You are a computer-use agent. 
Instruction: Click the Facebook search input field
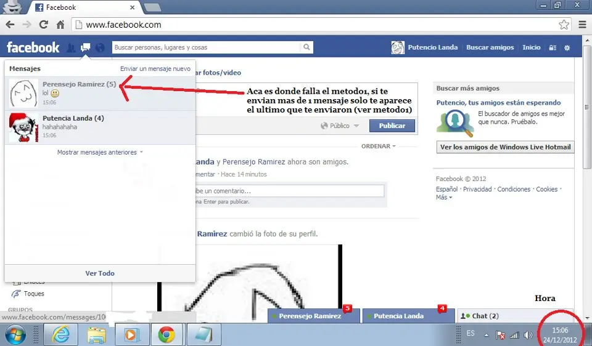point(206,47)
